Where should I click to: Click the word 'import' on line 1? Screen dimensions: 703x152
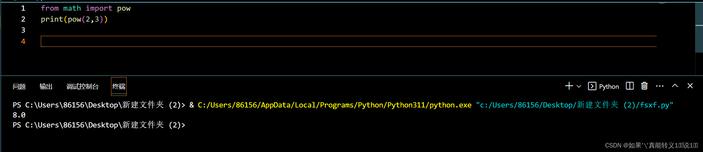[x=99, y=8]
